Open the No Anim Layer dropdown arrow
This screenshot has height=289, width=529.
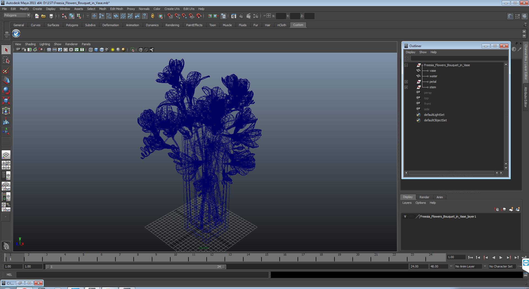click(x=451, y=266)
